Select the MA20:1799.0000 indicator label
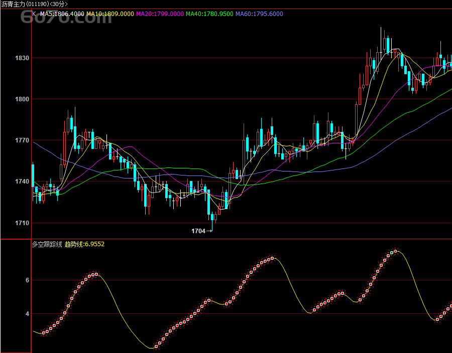452x353 pixels. tap(160, 14)
